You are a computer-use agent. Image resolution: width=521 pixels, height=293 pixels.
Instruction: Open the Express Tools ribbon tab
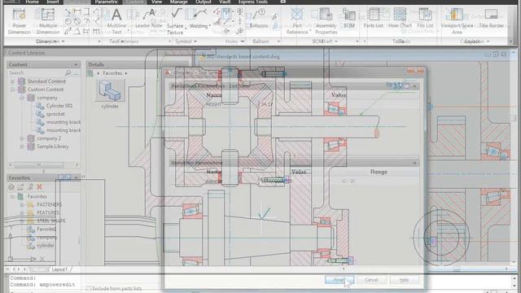tap(253, 2)
